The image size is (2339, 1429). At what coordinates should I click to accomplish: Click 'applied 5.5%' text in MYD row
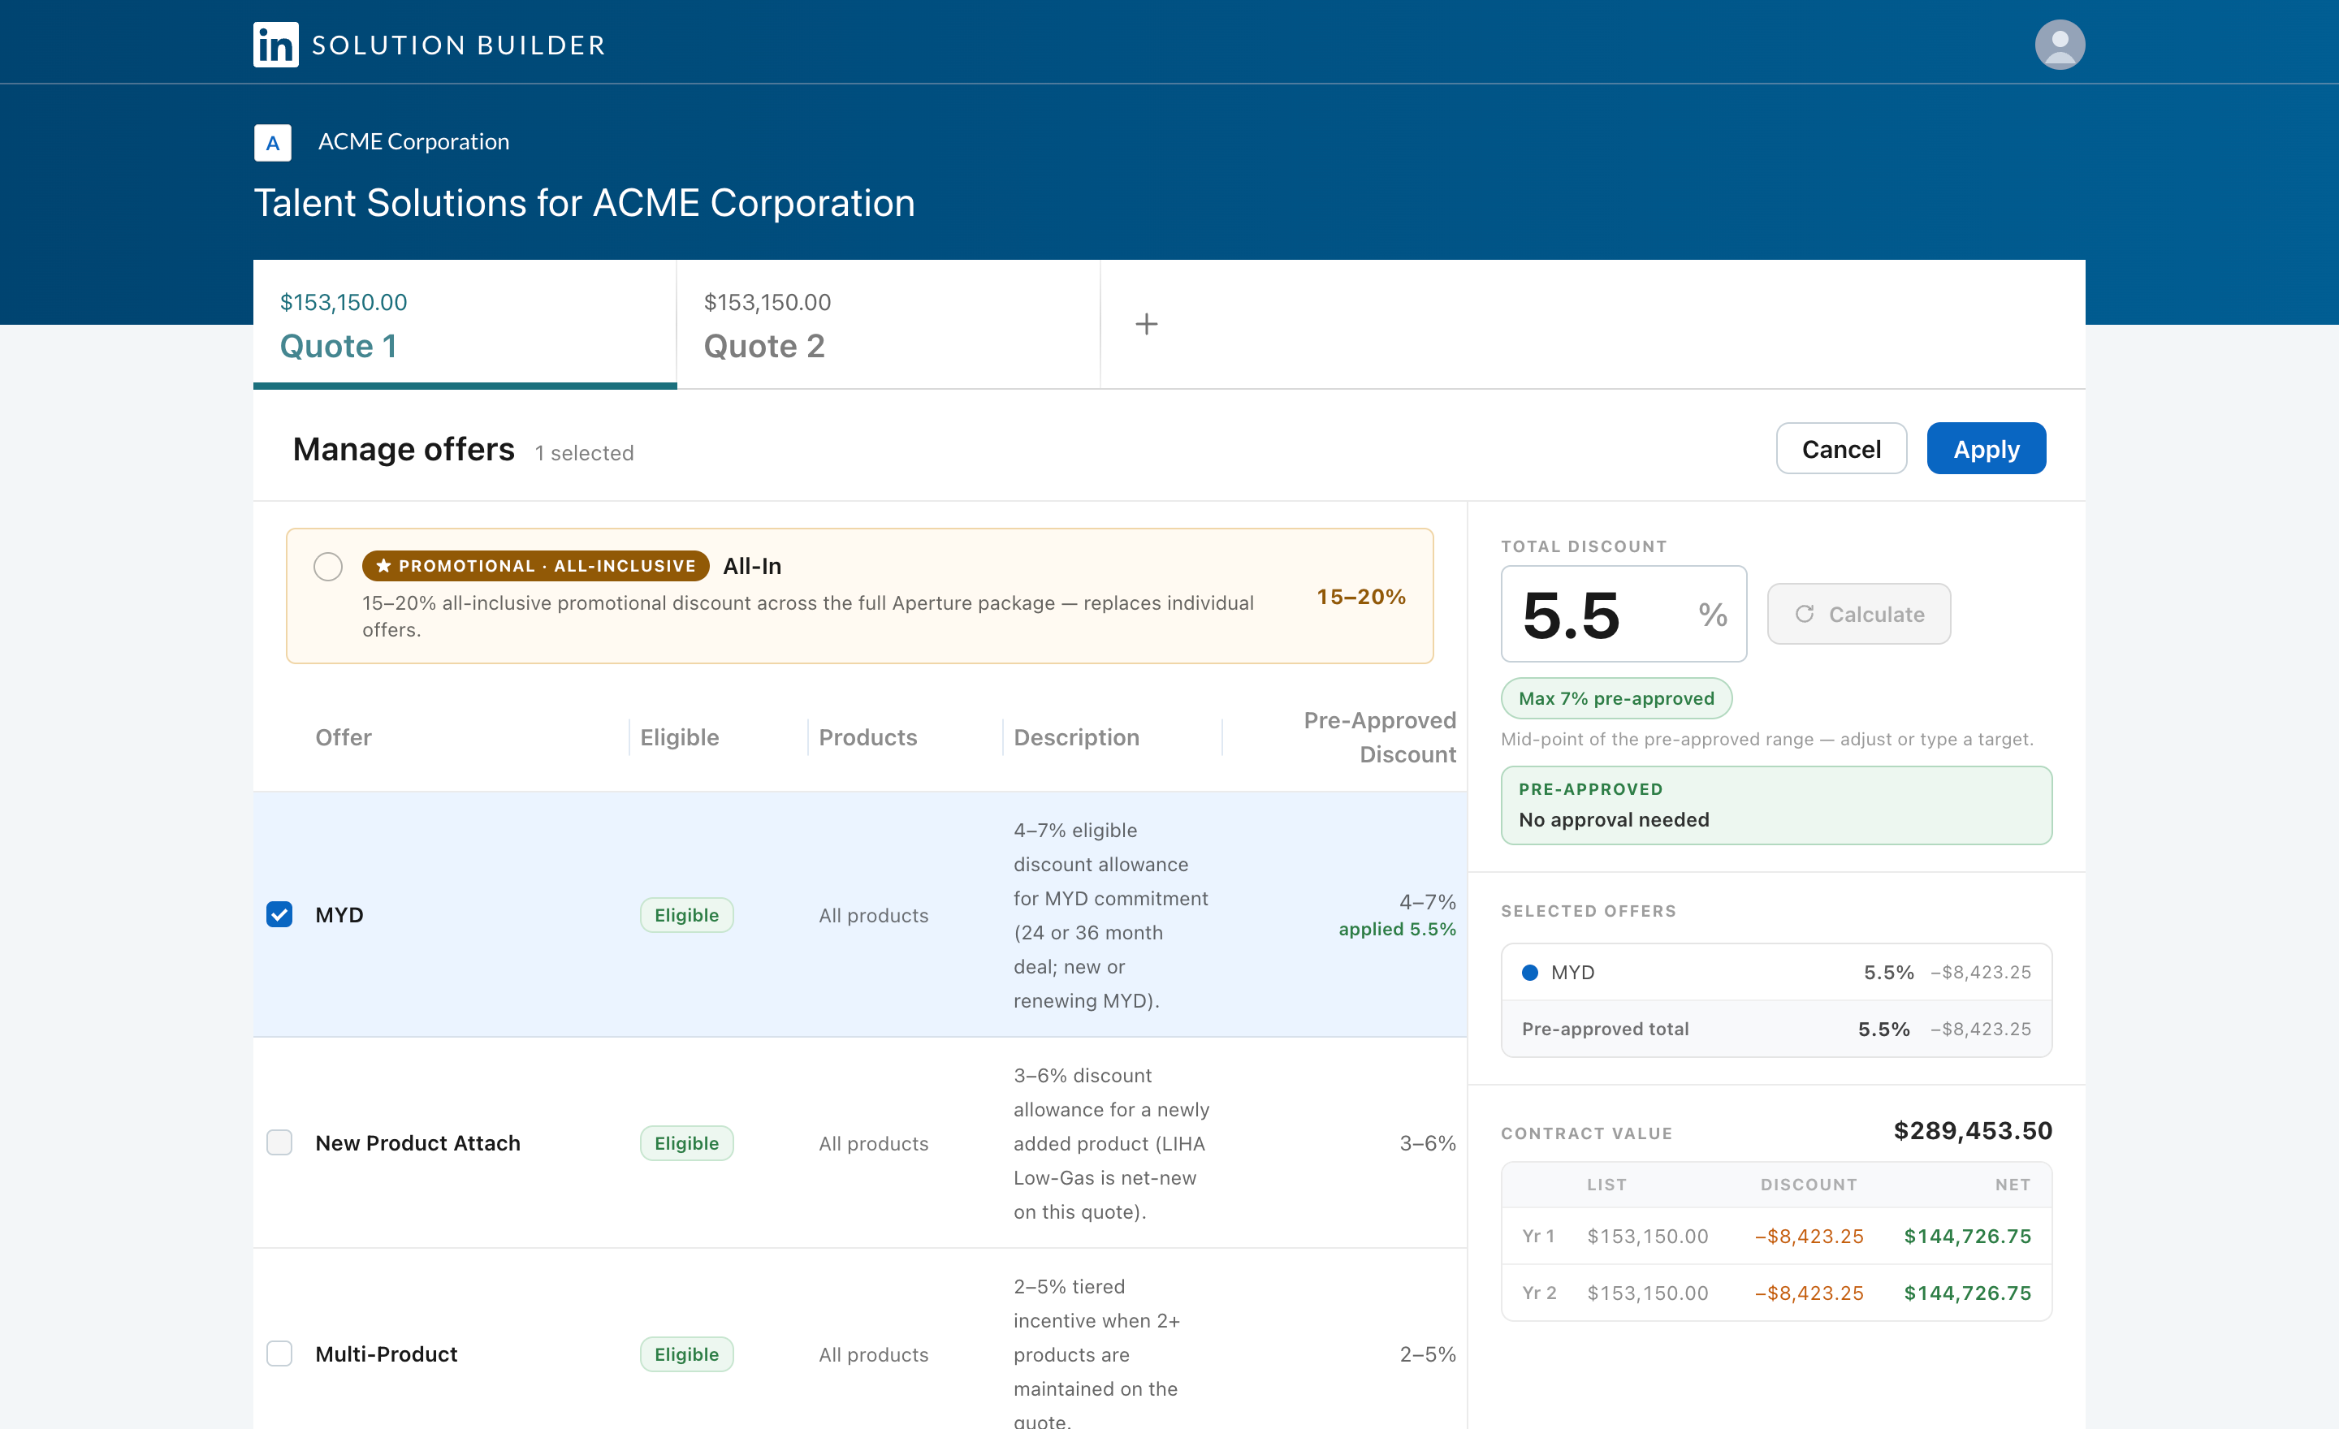1396,929
